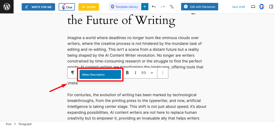Open the preview device view icon

coord(253,7)
